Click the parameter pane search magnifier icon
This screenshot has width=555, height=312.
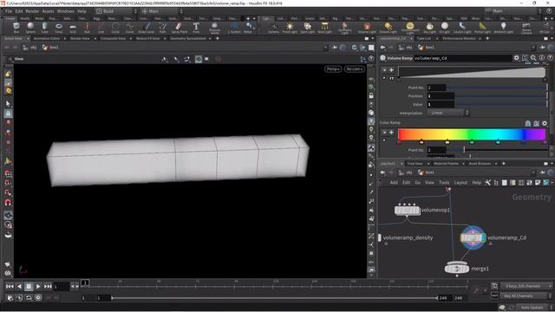533,58
